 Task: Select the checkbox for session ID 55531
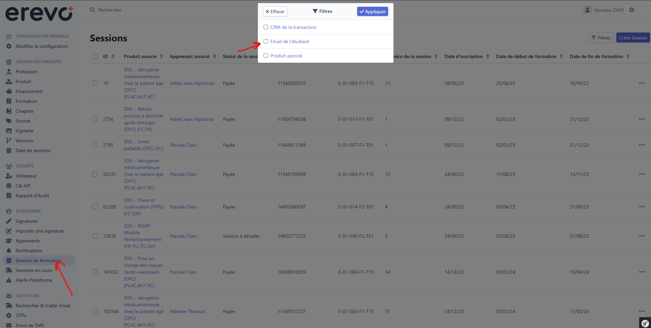pos(95,174)
